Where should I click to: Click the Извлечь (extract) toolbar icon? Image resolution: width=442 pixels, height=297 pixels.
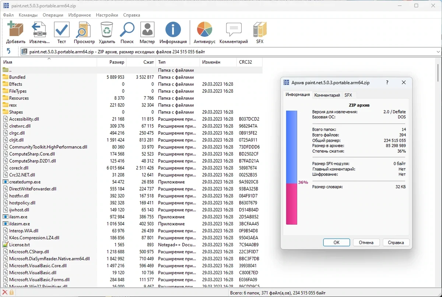point(39,29)
